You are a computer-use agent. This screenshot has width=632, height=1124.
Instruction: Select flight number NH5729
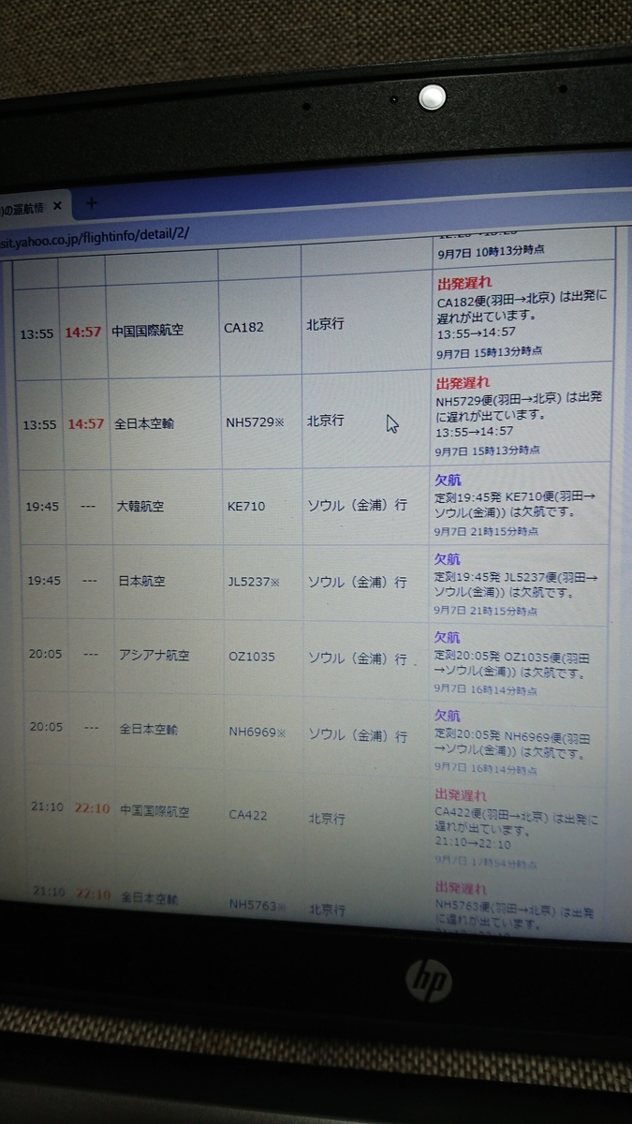pos(254,422)
